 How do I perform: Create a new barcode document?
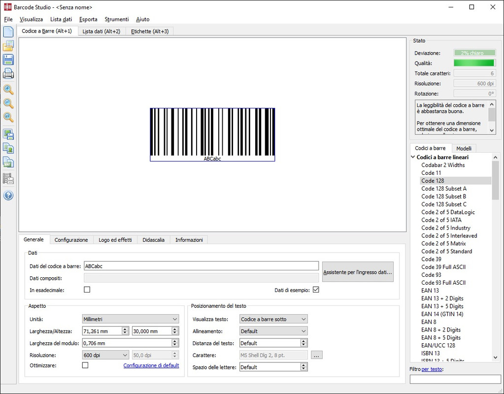[x=8, y=32]
